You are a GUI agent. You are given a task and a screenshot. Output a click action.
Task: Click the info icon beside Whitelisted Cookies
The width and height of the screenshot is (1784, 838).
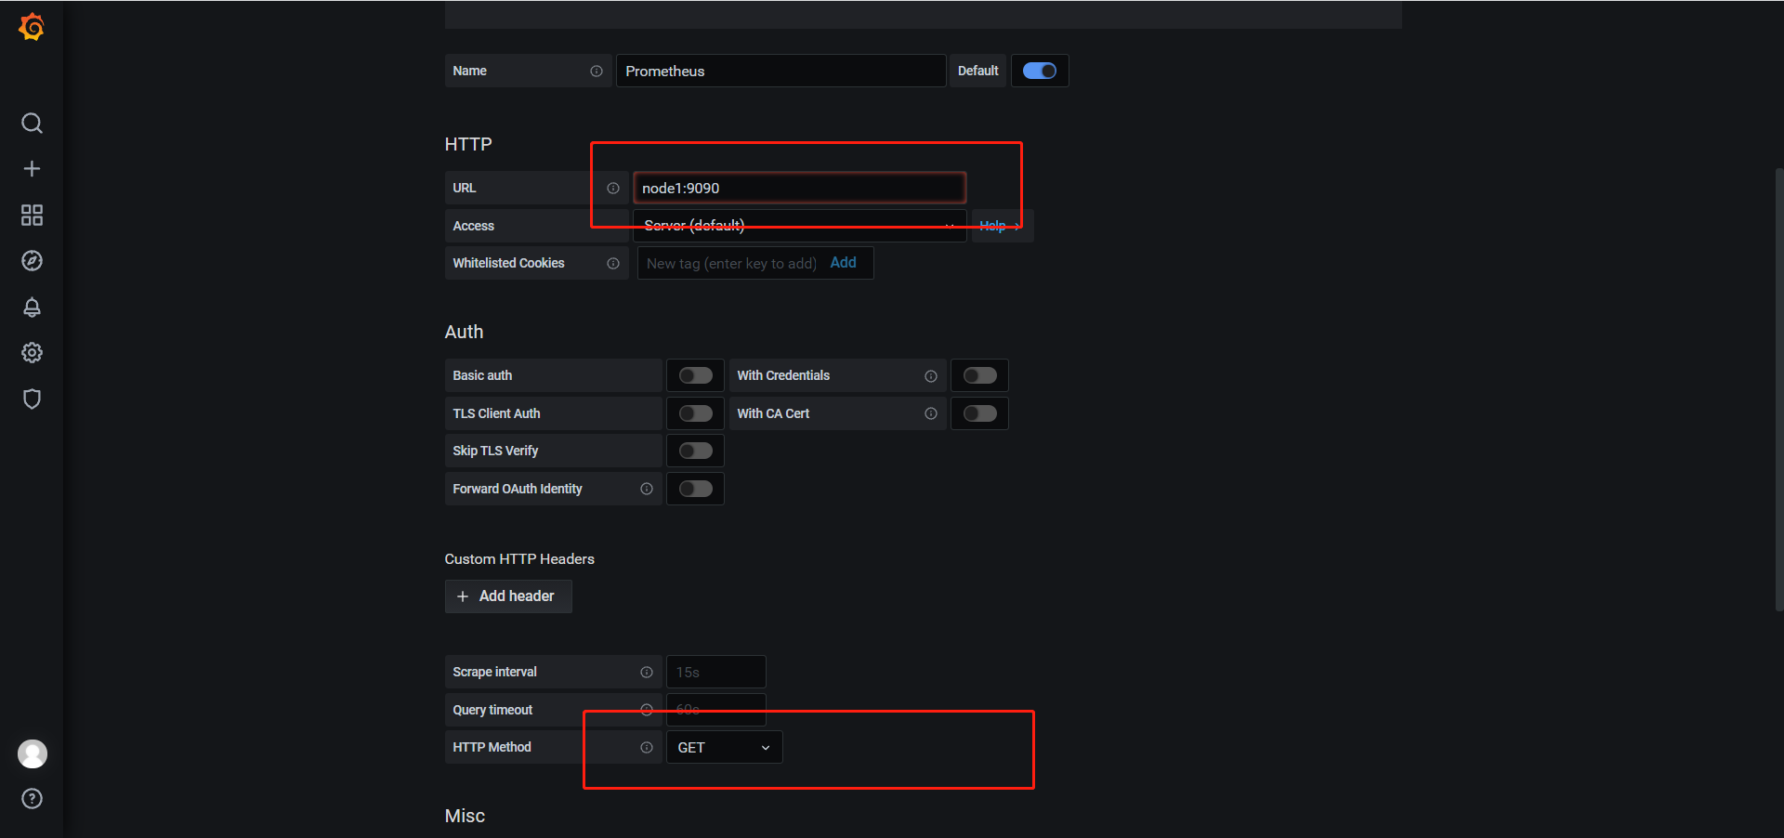coord(613,263)
